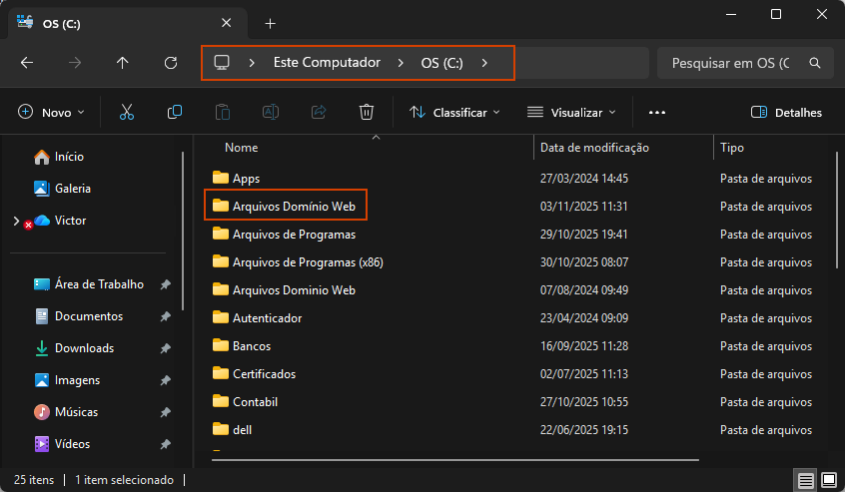Click the Cut scissors icon
845x492 pixels.
127,113
